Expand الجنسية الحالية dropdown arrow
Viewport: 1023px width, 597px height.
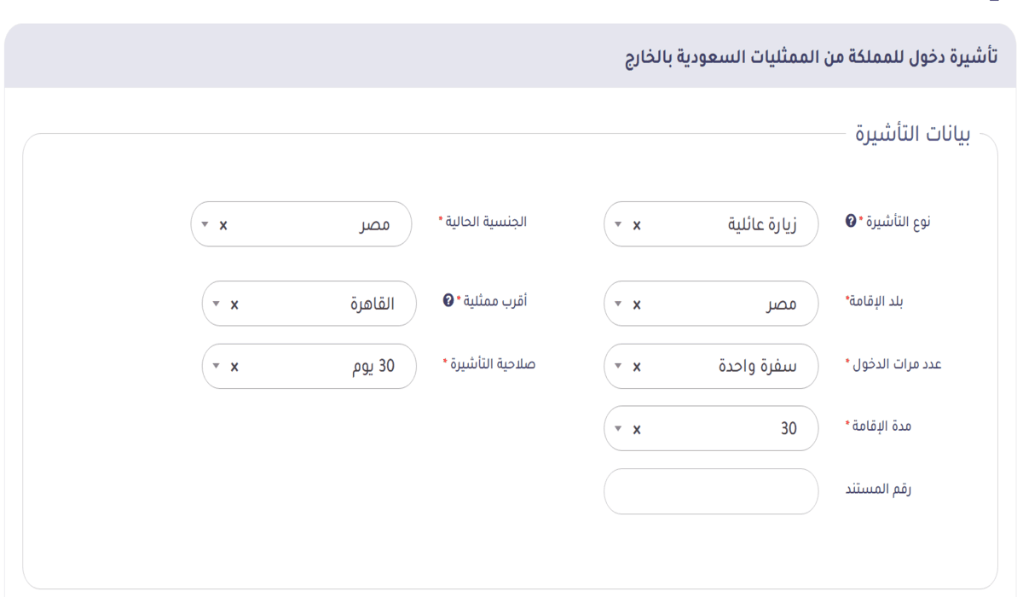[x=205, y=225]
